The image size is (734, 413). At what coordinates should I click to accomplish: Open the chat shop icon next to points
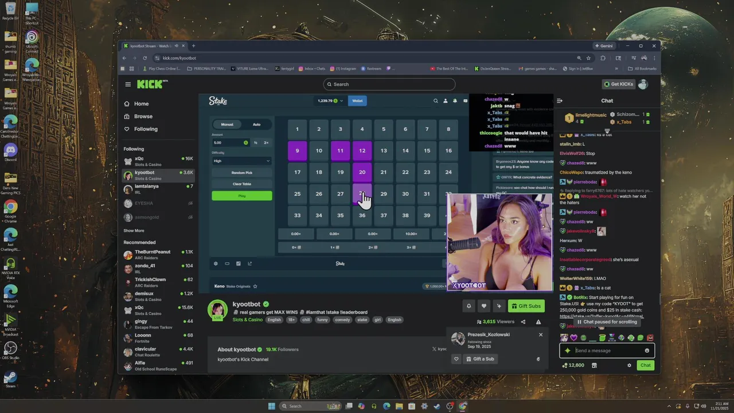point(594,365)
